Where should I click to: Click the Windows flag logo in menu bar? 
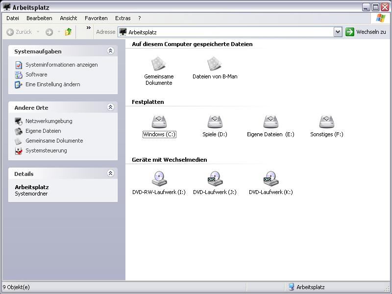pos(381,18)
